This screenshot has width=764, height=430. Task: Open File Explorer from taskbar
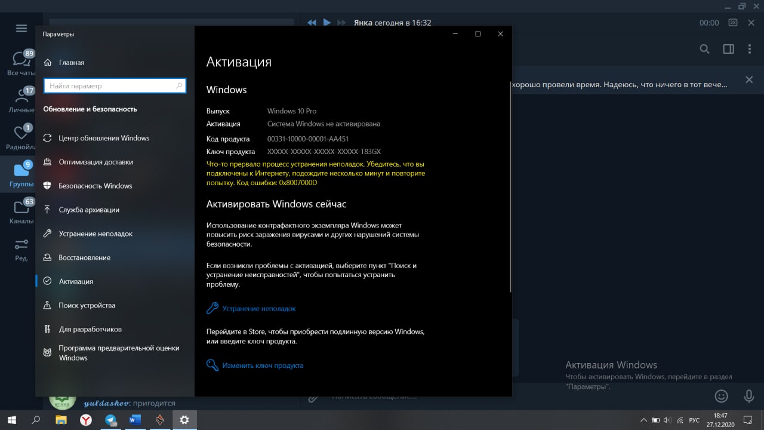point(61,420)
